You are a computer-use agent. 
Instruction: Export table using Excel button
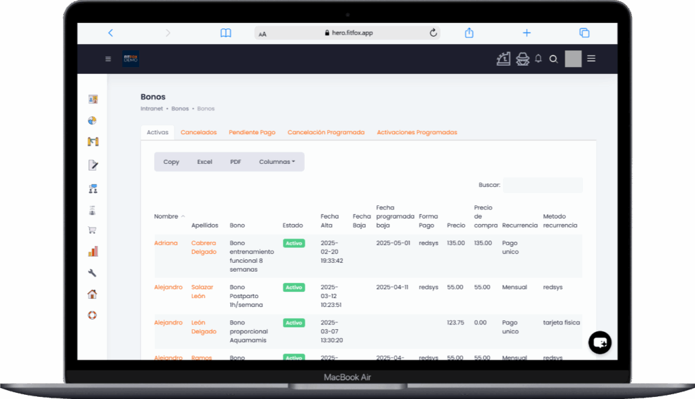click(x=204, y=162)
